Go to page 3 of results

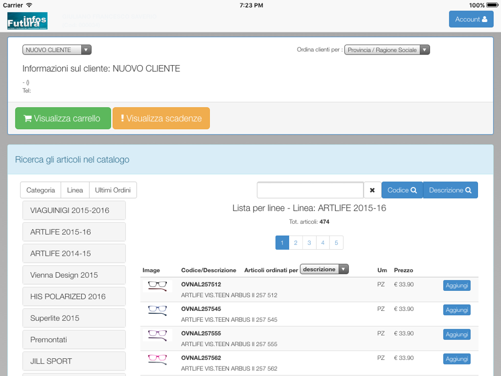pos(309,243)
